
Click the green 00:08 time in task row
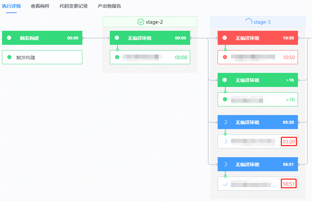tap(181, 58)
